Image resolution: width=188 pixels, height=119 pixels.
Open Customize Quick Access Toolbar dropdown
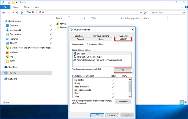tap(17, 2)
